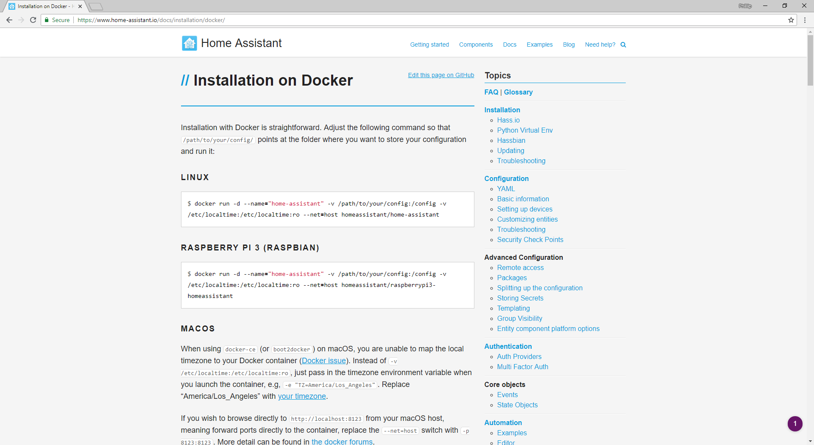
Task: Click the page vertical scrollbar thumb
Action: (810, 60)
